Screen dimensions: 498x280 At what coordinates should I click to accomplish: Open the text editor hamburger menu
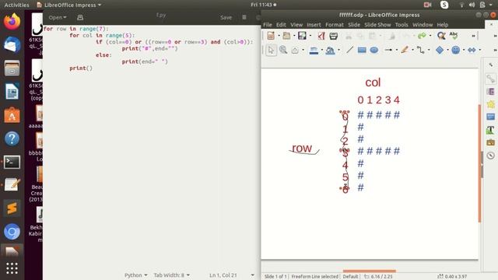pyautogui.click(x=244, y=17)
